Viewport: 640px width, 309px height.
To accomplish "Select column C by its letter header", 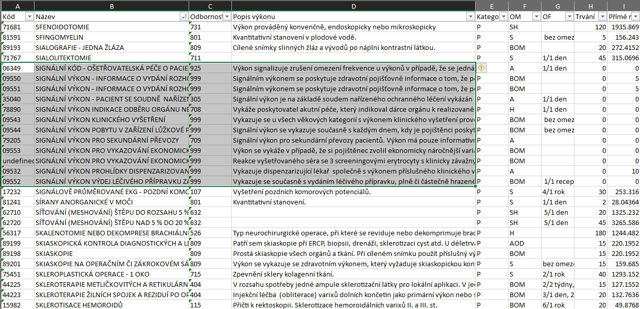I will (x=210, y=6).
